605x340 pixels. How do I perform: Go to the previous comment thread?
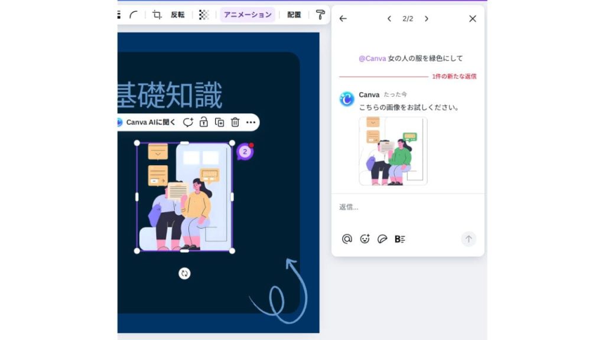pyautogui.click(x=389, y=19)
